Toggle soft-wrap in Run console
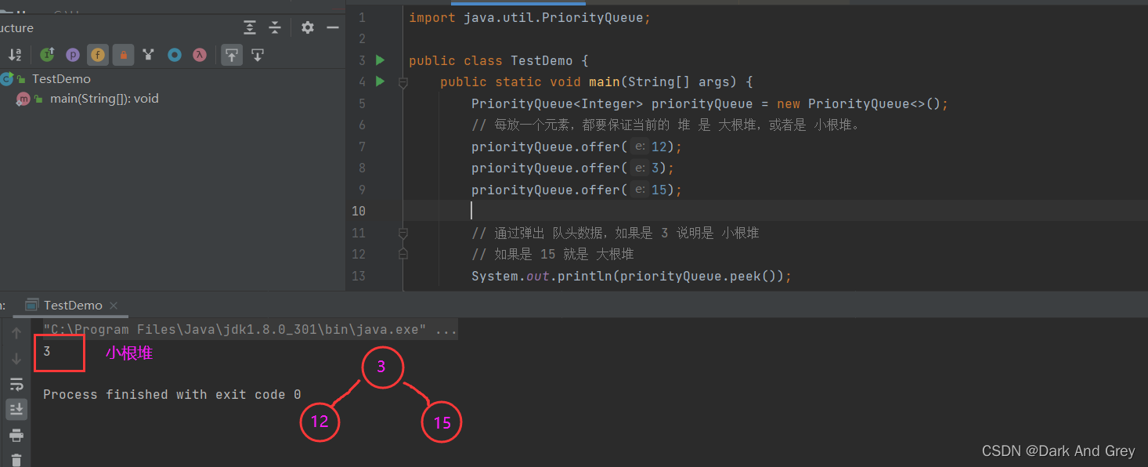 click(x=16, y=384)
